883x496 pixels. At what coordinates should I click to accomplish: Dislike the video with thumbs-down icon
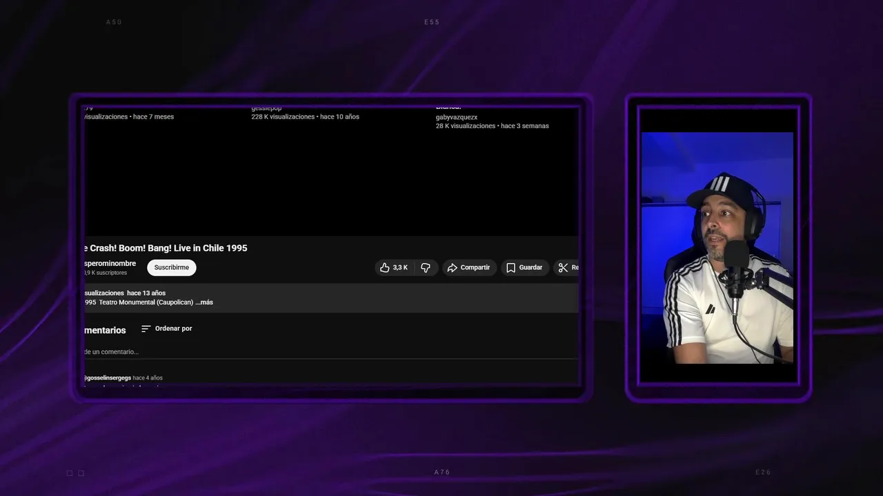pos(426,267)
